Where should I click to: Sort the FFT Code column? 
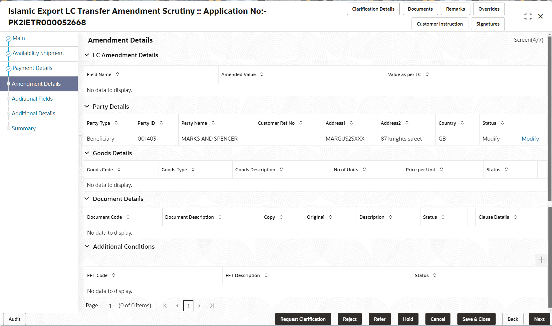pos(113,275)
